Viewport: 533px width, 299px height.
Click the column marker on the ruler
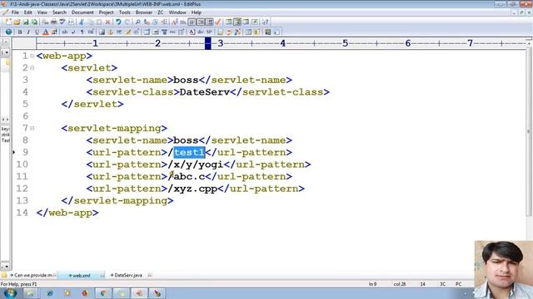(x=208, y=43)
